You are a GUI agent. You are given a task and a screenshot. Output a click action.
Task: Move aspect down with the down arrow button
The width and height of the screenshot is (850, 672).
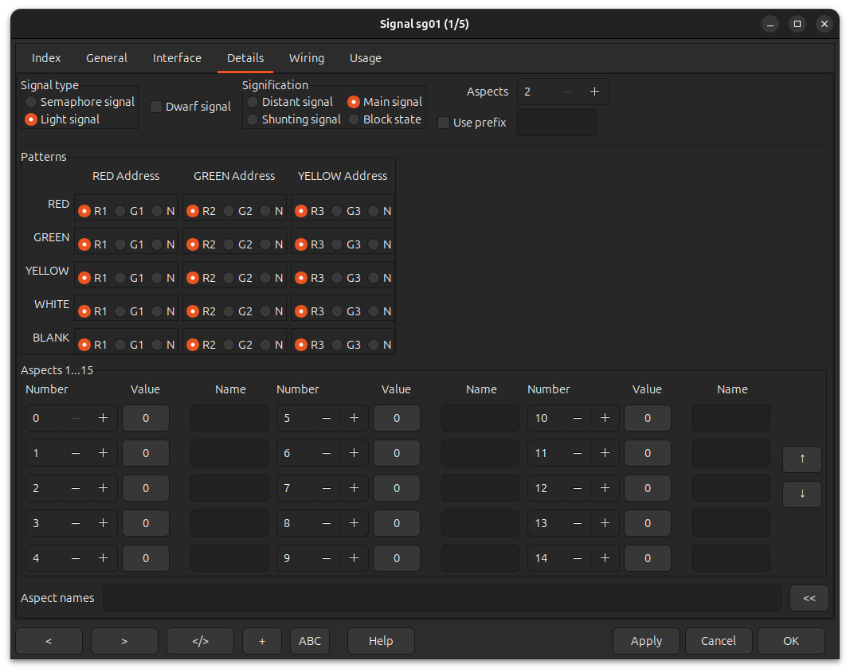801,494
